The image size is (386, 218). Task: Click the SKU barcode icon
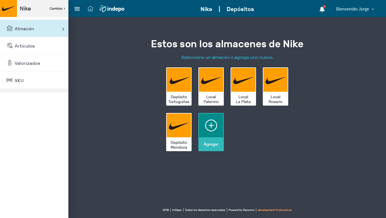pyautogui.click(x=10, y=80)
